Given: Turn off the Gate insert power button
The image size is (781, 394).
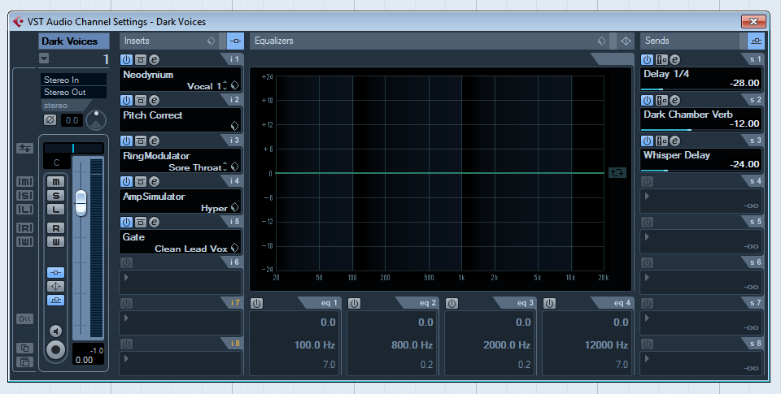Looking at the screenshot, I should 126,222.
